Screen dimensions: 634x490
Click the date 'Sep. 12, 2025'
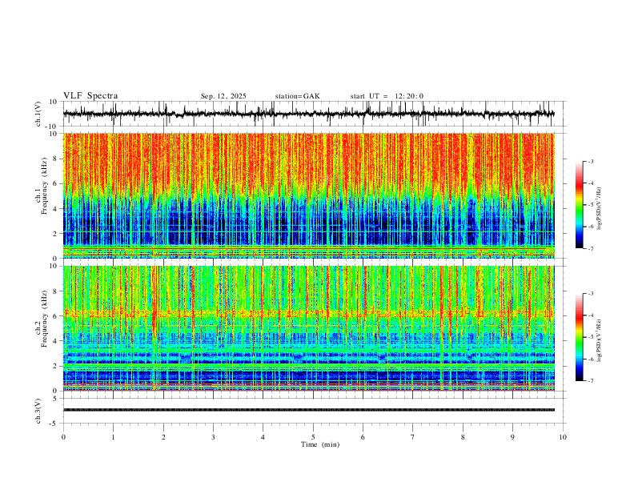223,96
